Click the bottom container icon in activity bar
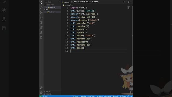Screen dimensions: 172x97 tap(41, 37)
